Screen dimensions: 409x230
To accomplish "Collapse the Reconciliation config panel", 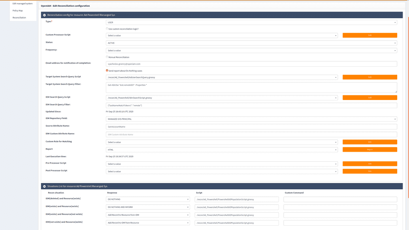I will pos(44,14).
